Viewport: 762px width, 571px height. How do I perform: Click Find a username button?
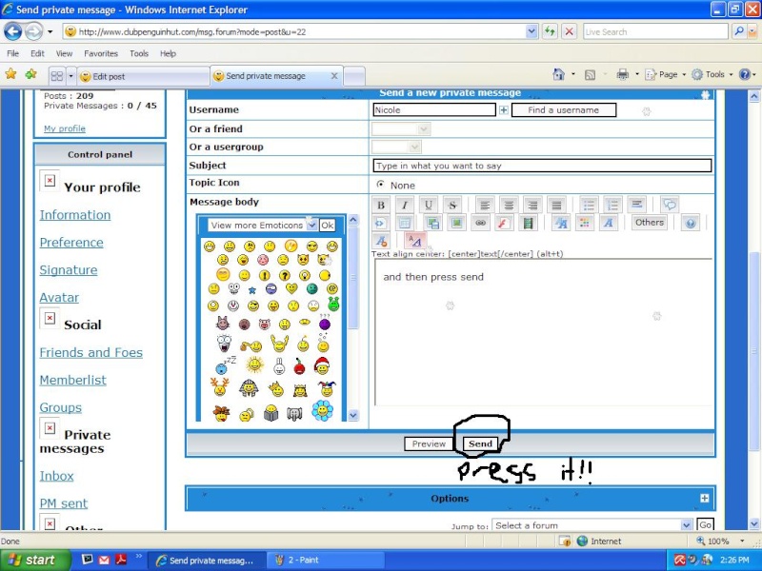coord(564,110)
